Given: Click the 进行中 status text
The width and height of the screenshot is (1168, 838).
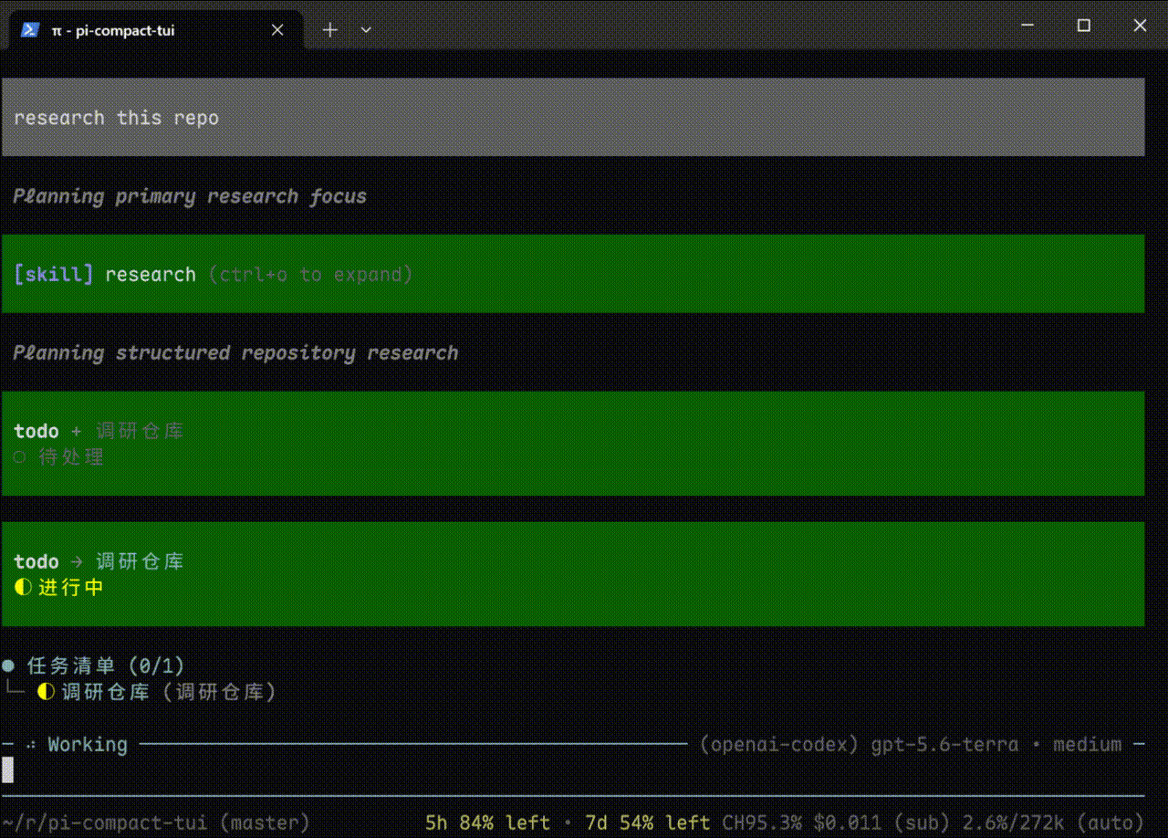Looking at the screenshot, I should (71, 588).
